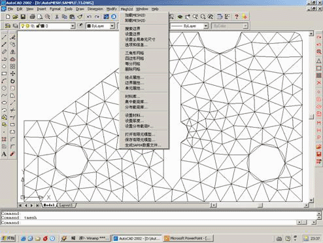Image resolution: width=323 pixels, height=243 pixels.
Task: Click the Layers manager icon
Action: pos(8,26)
